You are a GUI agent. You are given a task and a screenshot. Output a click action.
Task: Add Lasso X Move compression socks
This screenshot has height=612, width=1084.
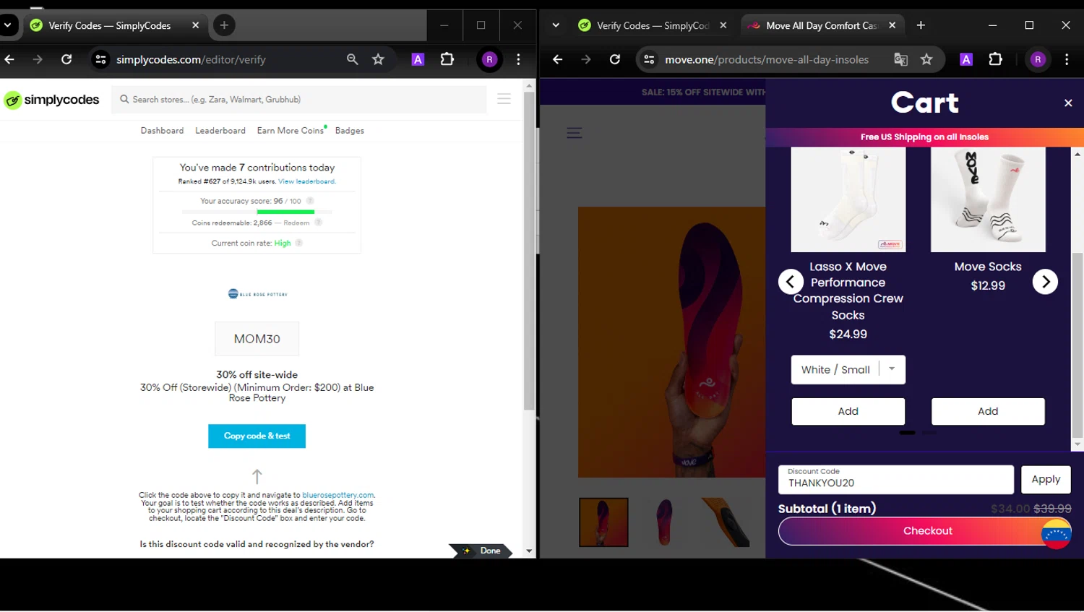[x=848, y=411]
